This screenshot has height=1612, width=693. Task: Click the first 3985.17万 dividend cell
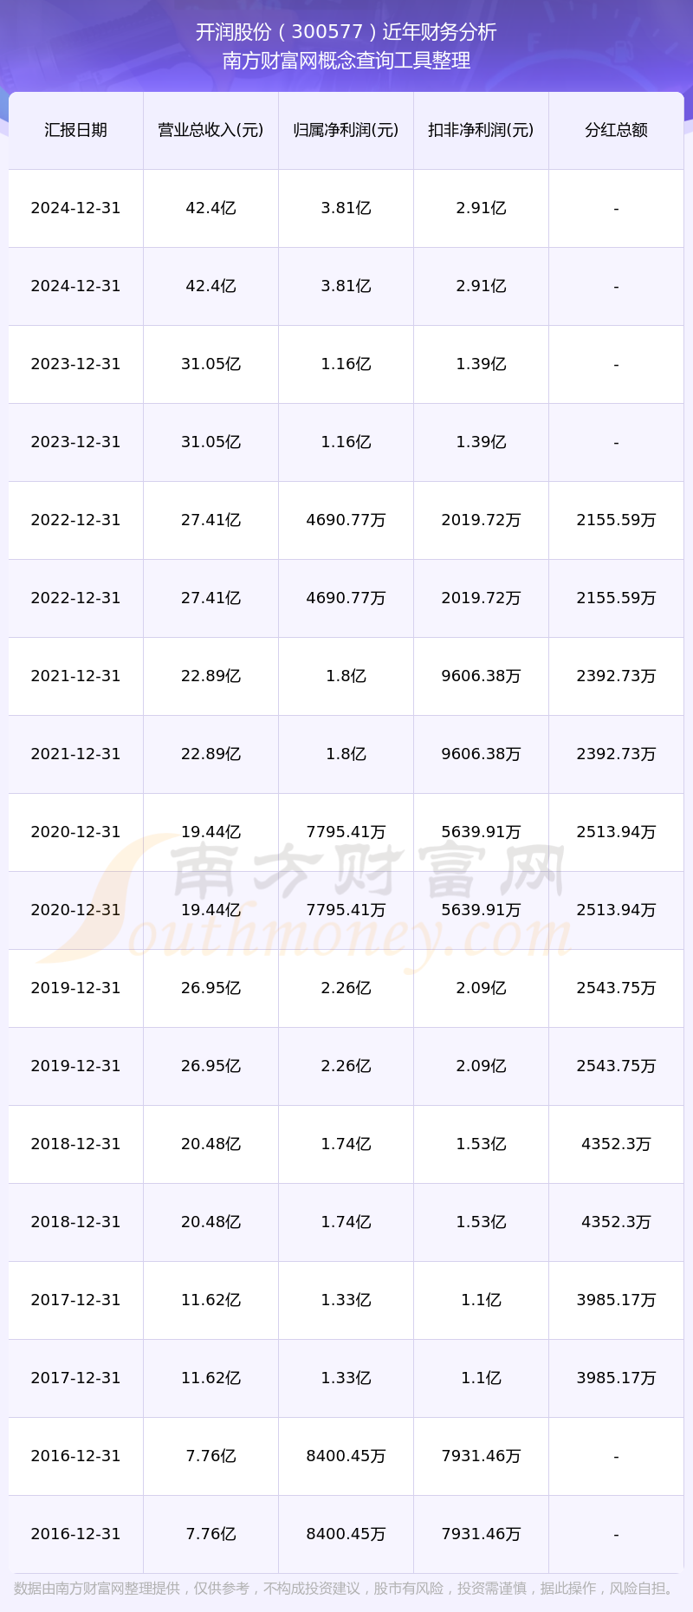click(x=616, y=1300)
